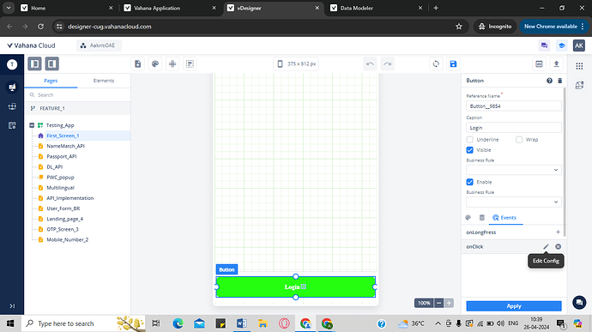Viewport: 592px width, 332px height.
Task: Collapse the Testing_App tree node
Action: [32, 125]
